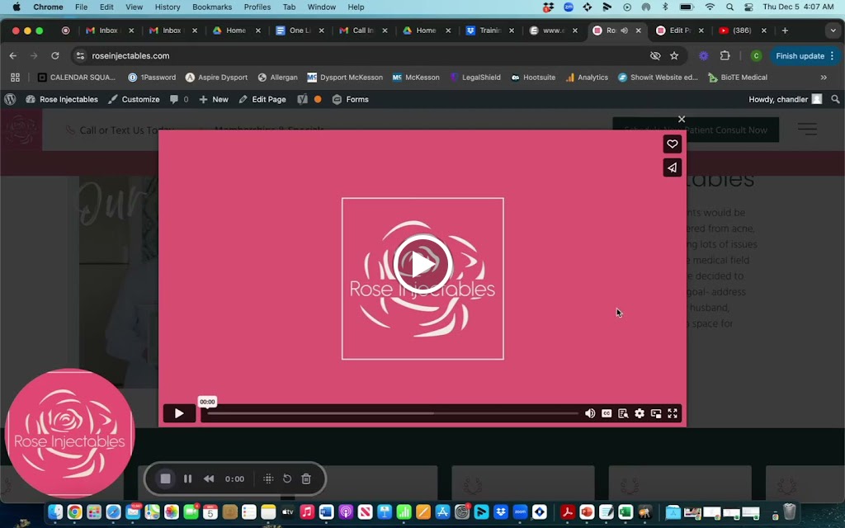Screen dimensions: 845x528
Task: Click the small play button in the video control bar
Action: [x=179, y=413]
